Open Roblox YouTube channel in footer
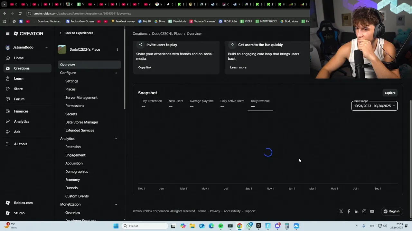412x231 pixels. [x=372, y=211]
